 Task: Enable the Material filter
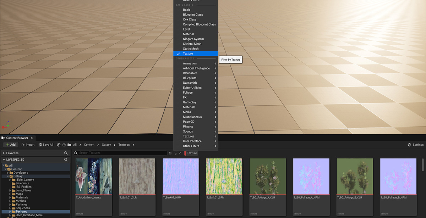point(189,34)
